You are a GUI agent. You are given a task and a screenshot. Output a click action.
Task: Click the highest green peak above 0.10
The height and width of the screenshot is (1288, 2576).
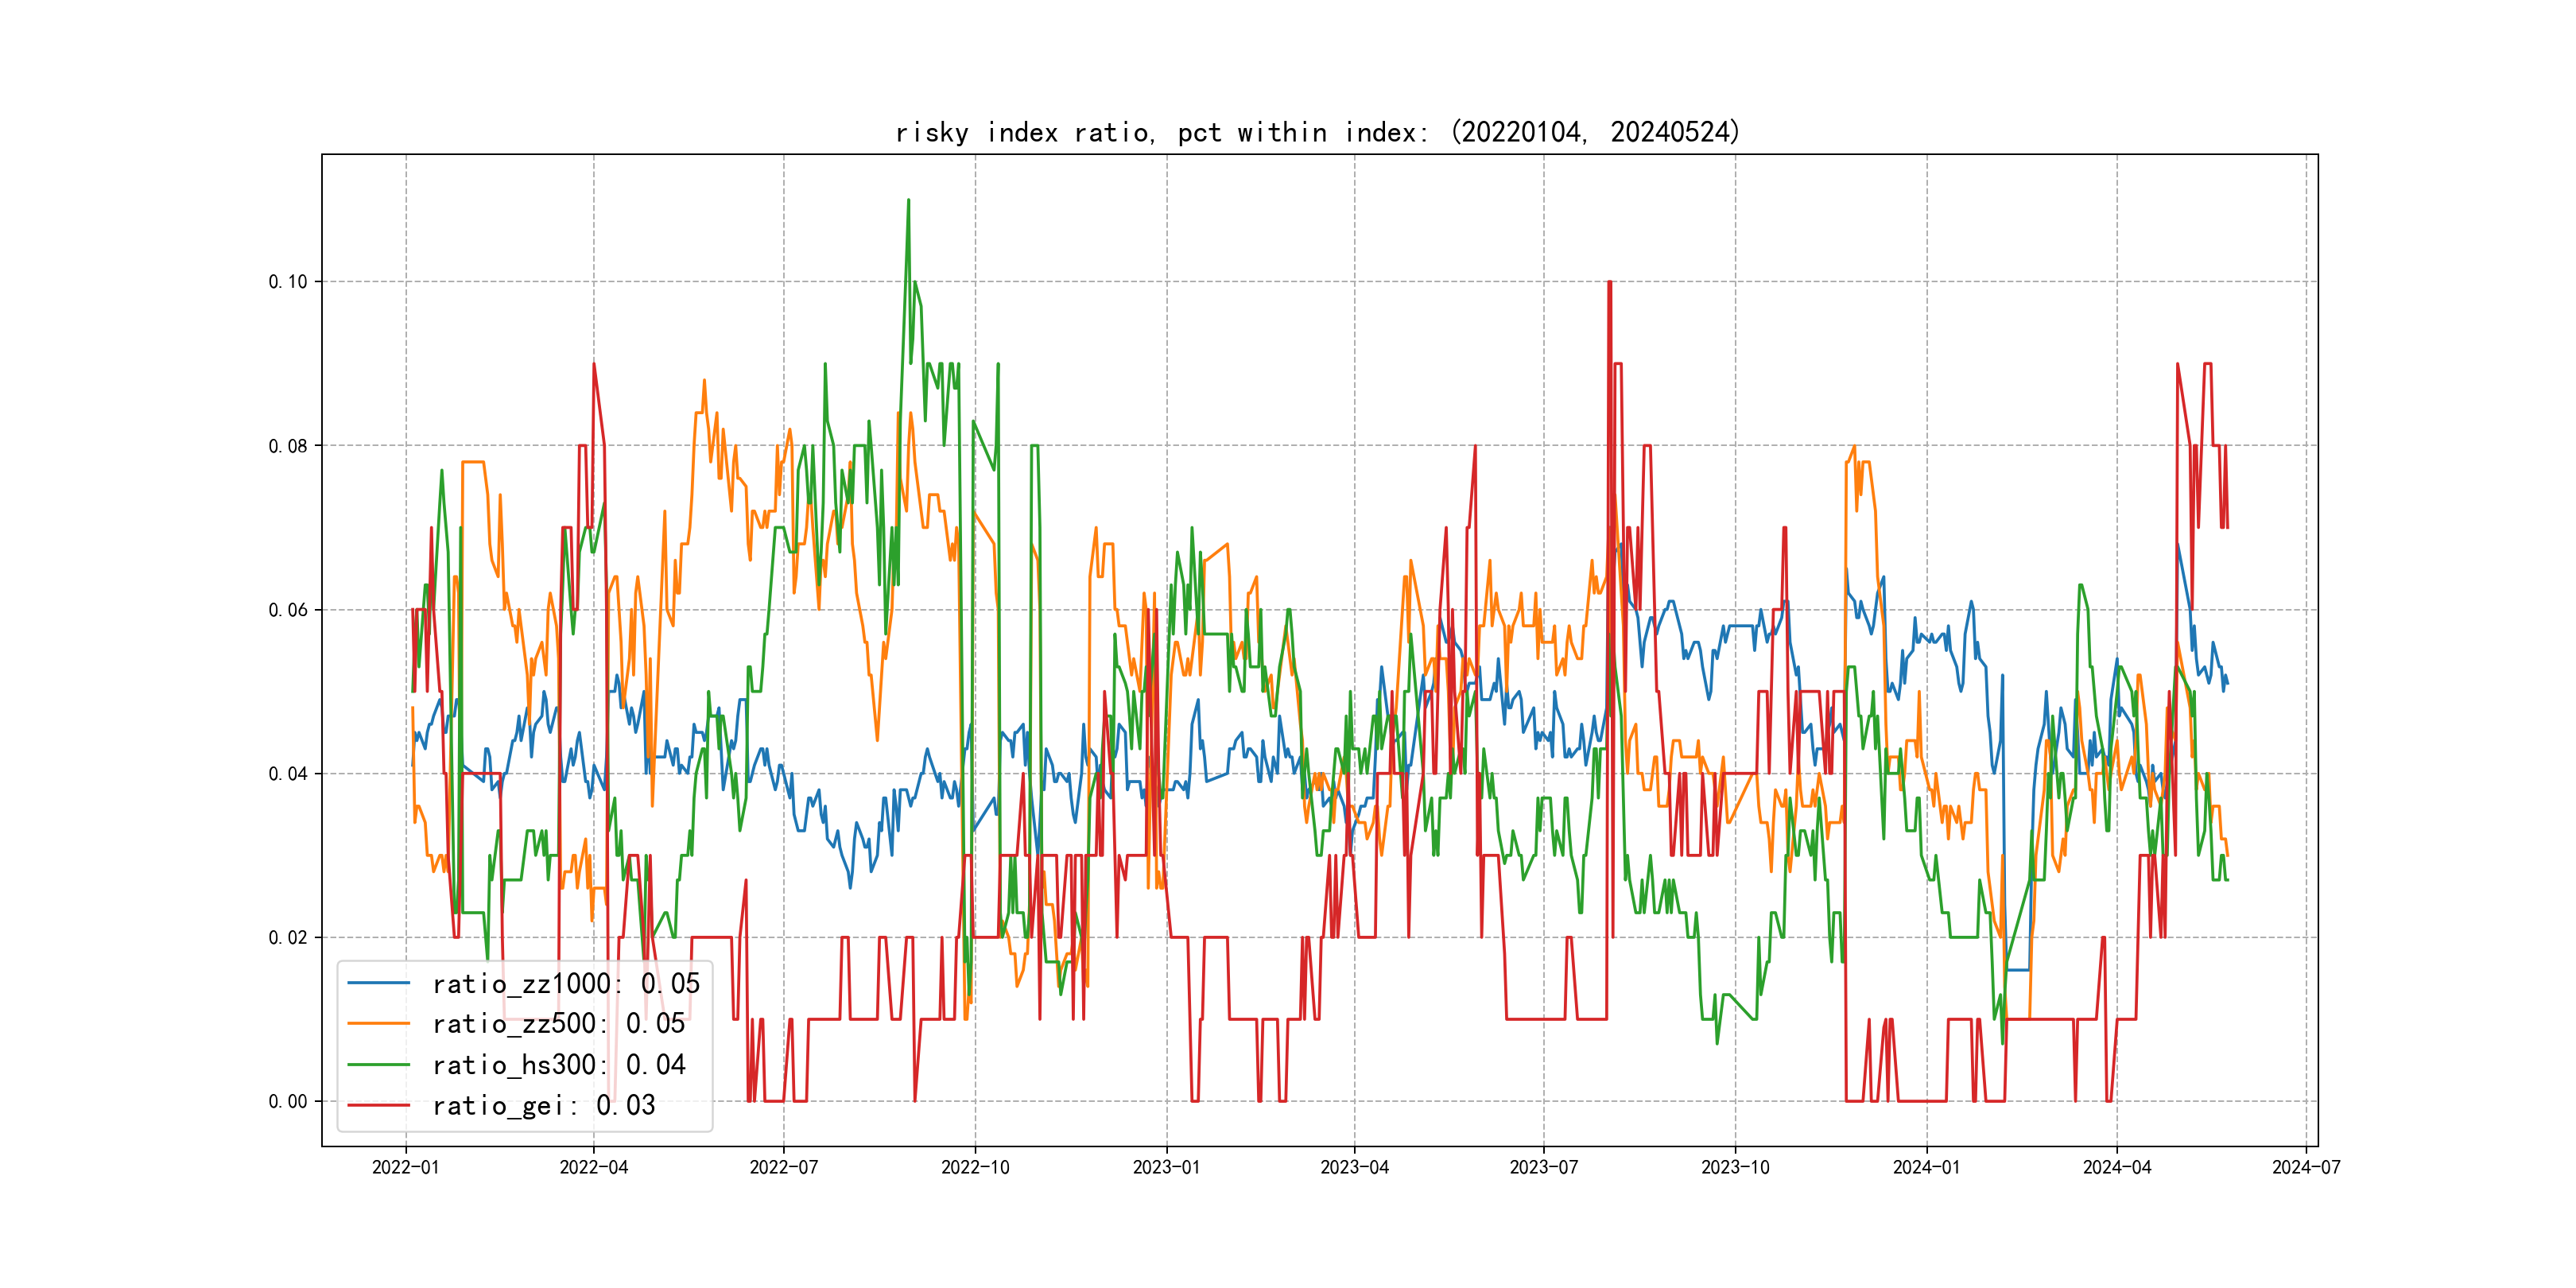908,201
